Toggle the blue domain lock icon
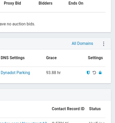 pyautogui.click(x=100, y=73)
